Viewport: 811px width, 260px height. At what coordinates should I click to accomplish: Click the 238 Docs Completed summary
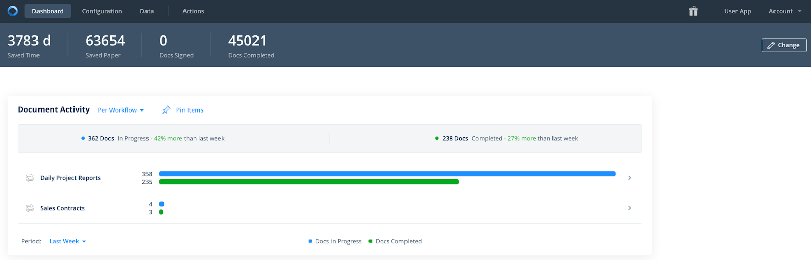[506, 138]
